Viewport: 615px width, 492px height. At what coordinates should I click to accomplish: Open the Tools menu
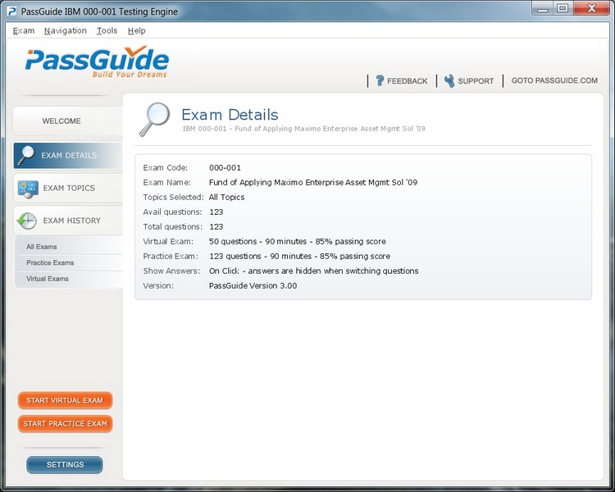pyautogui.click(x=107, y=30)
